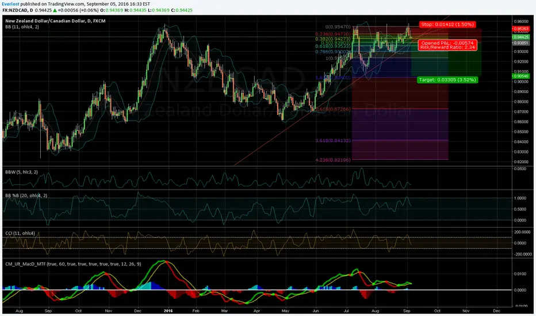The height and width of the screenshot is (316, 536).
Task: Click the 0.0100 MACD scale value
Action: (520, 273)
